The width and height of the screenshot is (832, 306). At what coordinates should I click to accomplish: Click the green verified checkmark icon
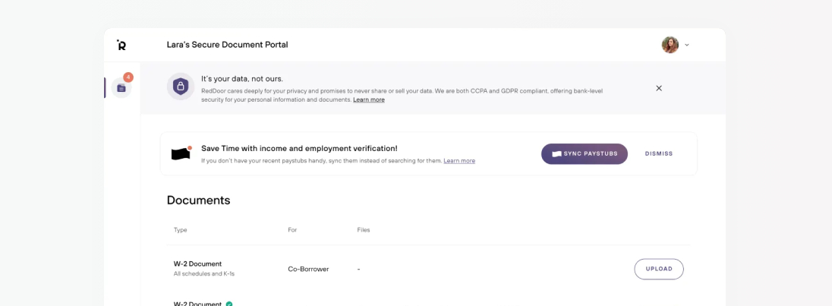(229, 304)
